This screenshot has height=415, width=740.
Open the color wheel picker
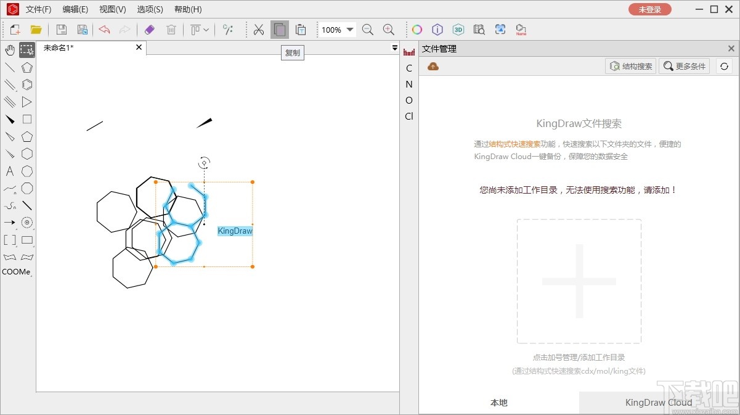[x=417, y=29]
